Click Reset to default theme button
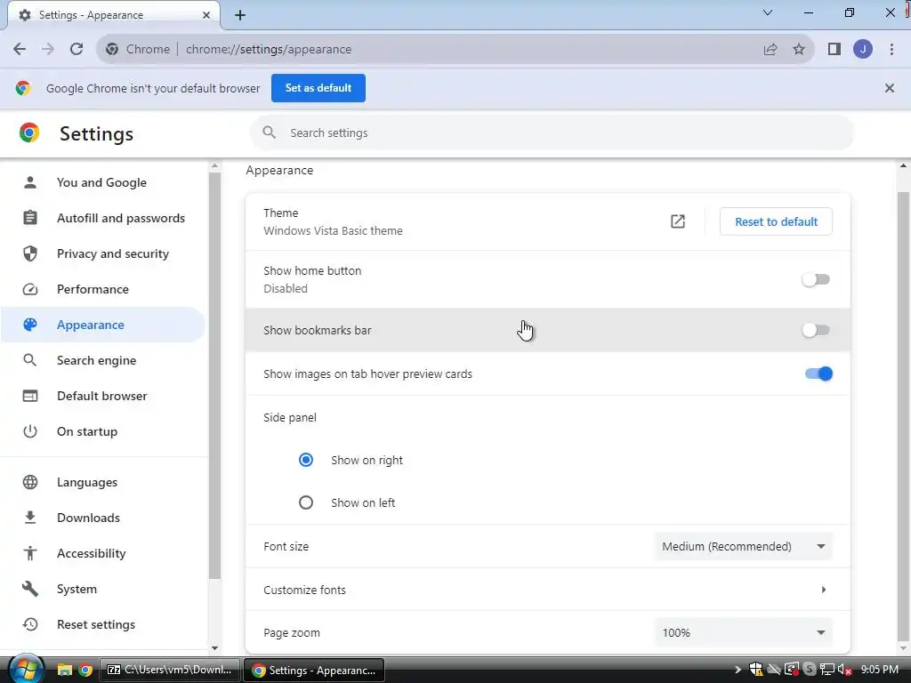This screenshot has width=911, height=683. coord(776,221)
